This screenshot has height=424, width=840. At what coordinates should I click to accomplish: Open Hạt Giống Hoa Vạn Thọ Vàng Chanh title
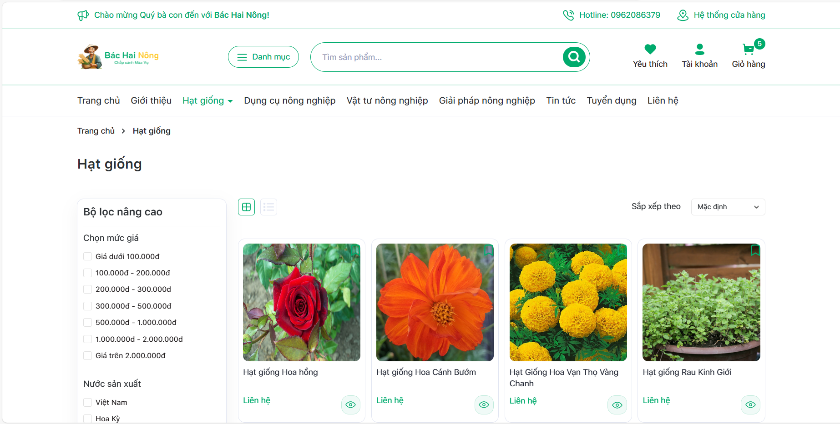[564, 378]
